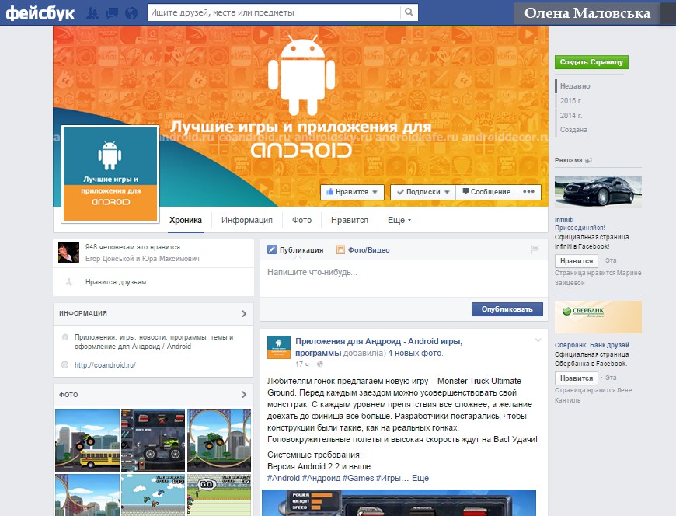Open Приложения для Андроид page name link

(378, 347)
